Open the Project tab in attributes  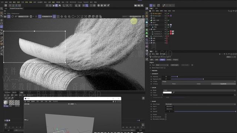pyautogui.click(x=176, y=60)
